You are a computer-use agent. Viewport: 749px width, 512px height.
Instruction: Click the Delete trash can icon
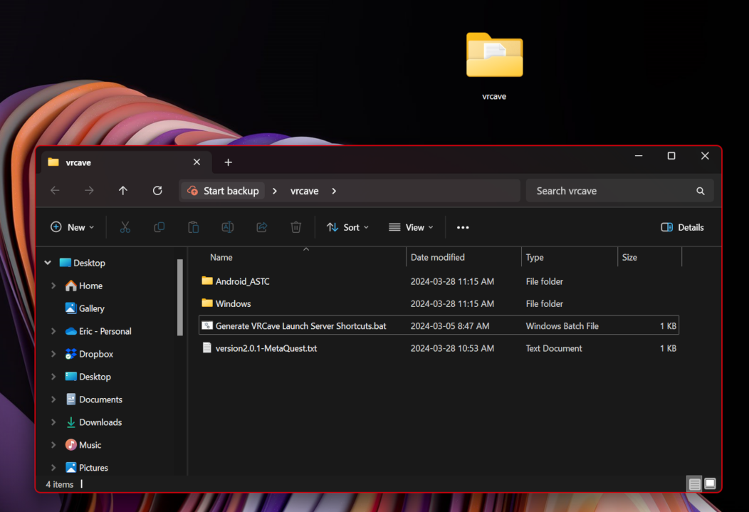pyautogui.click(x=295, y=227)
